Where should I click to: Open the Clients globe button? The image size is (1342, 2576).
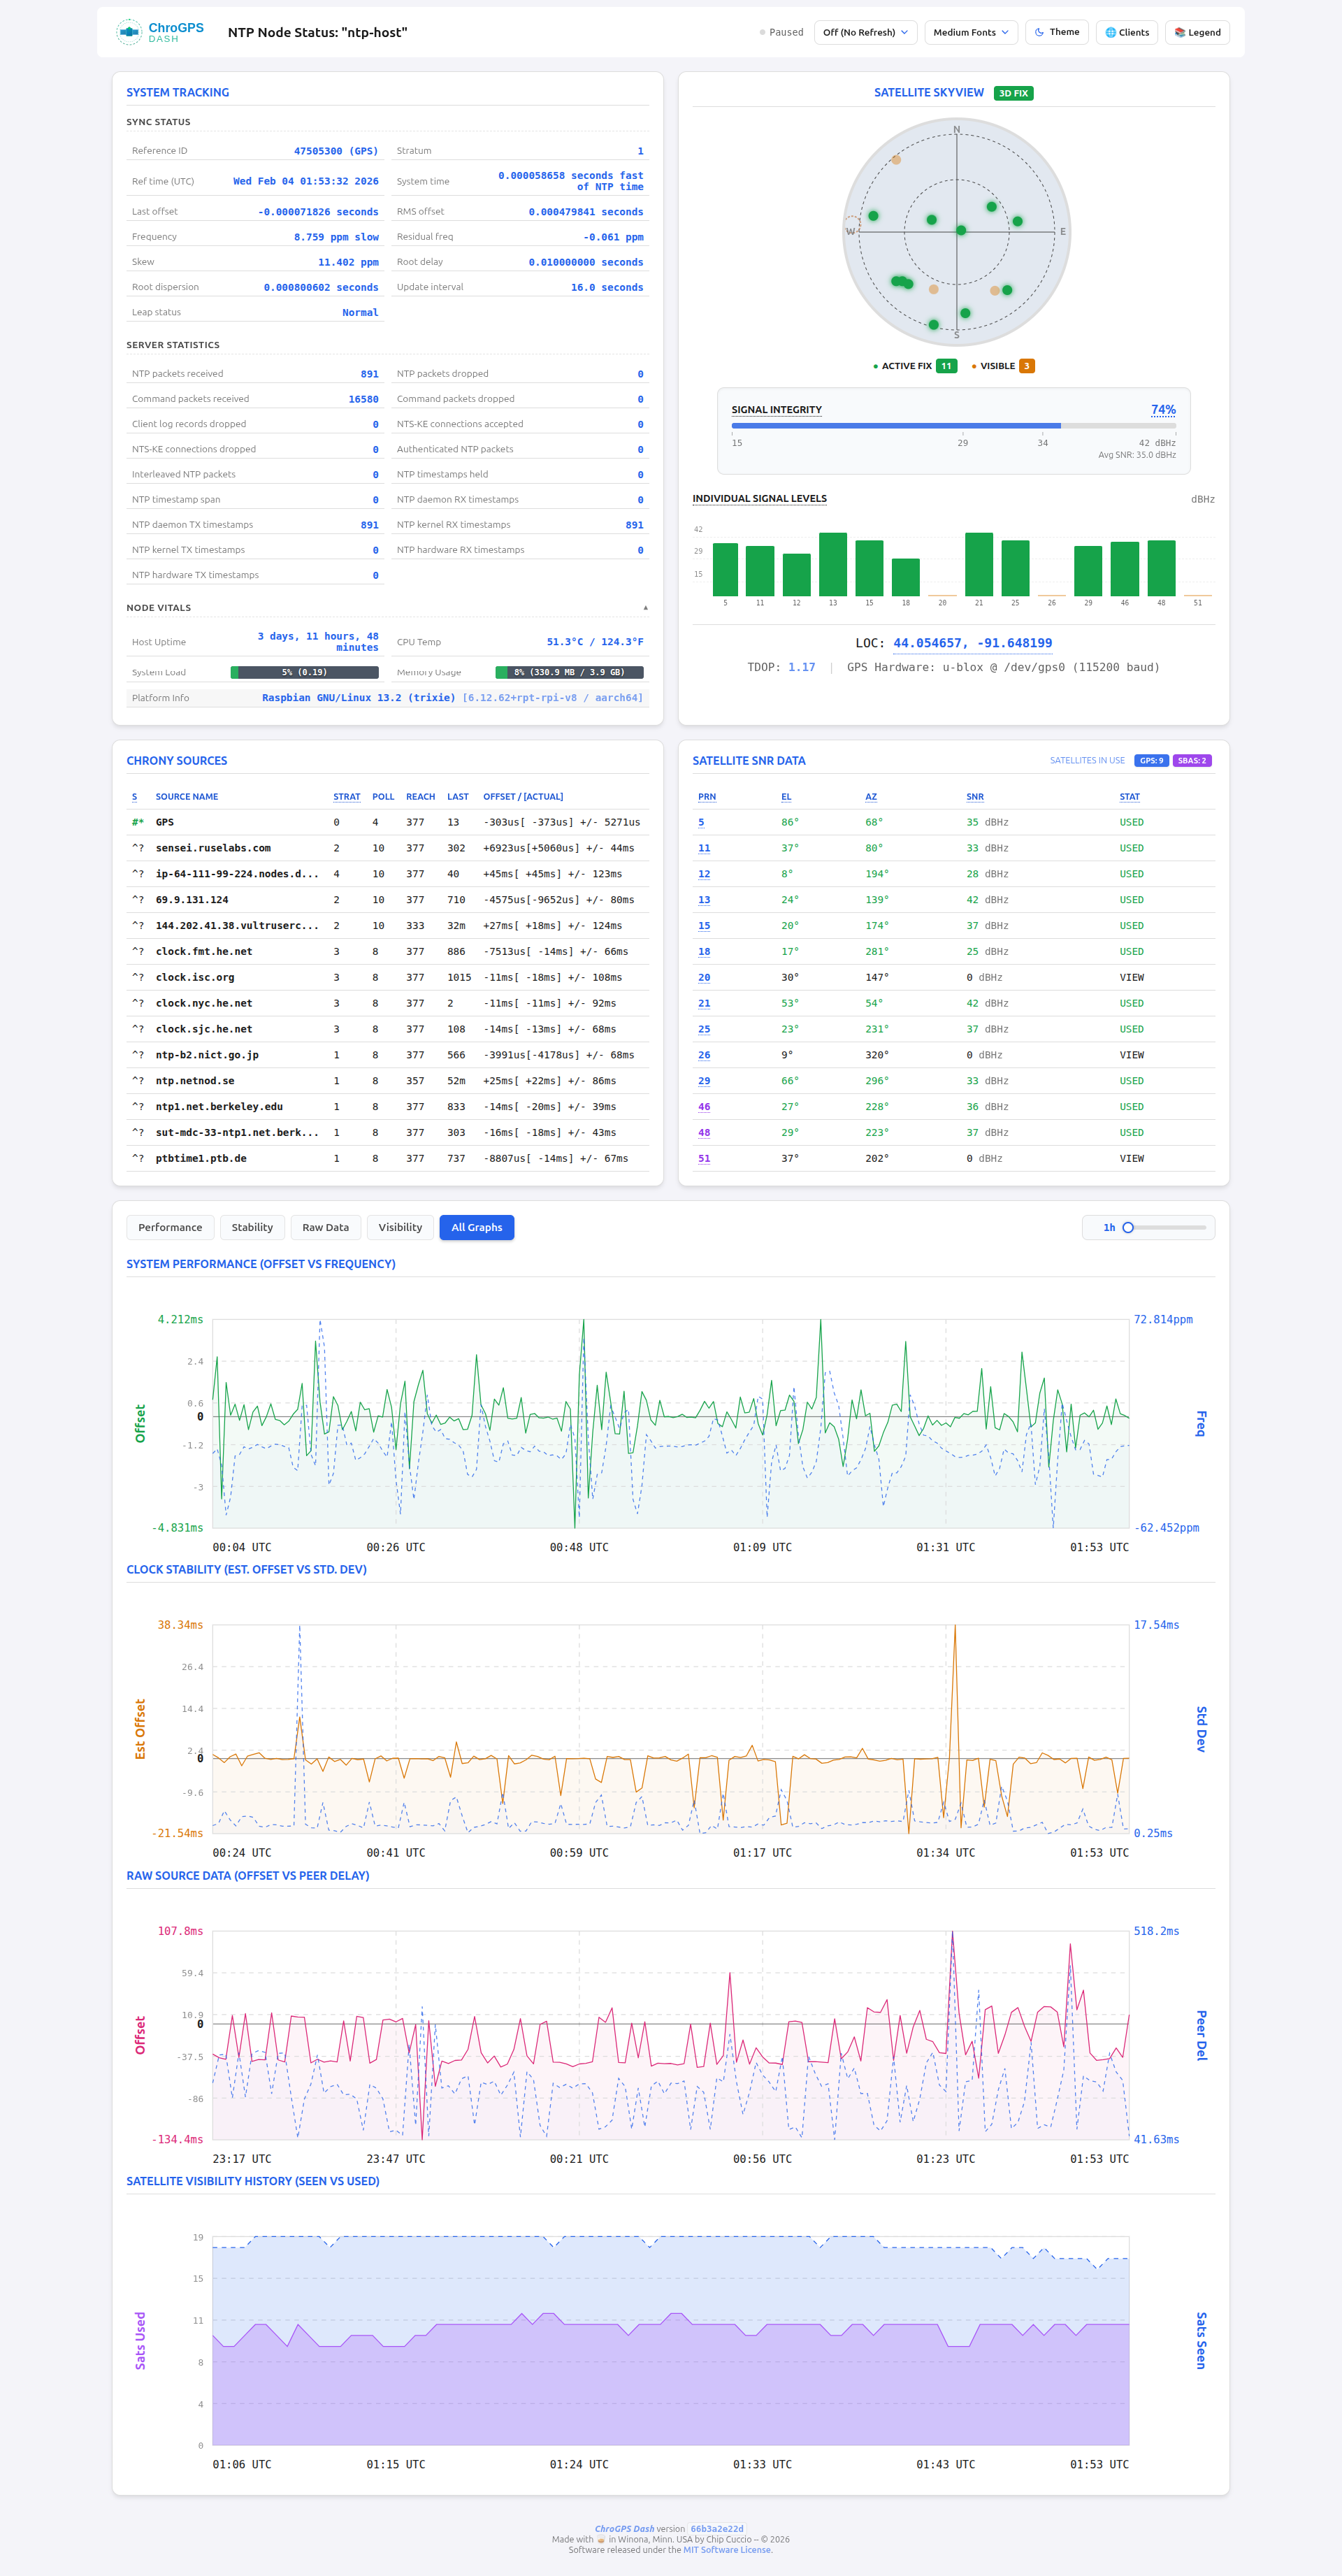coord(1126,32)
